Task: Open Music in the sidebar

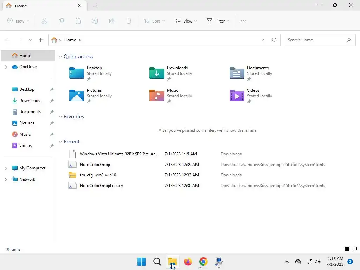Action: [x=25, y=134]
